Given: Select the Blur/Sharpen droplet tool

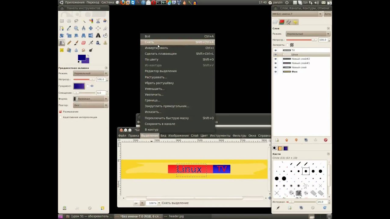Looking at the screenshot, I should (76, 50).
